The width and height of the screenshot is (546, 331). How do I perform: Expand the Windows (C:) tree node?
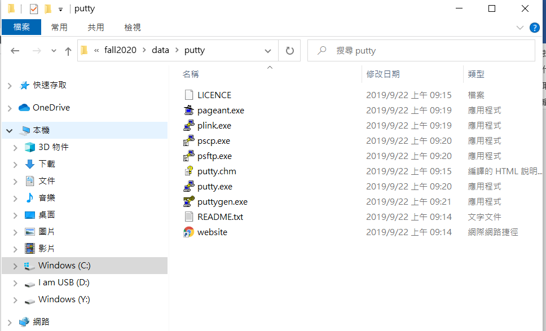15,266
